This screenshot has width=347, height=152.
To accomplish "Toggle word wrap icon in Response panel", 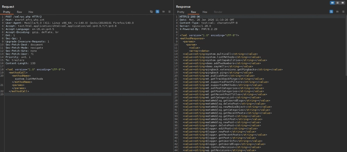I will click(x=331, y=12).
